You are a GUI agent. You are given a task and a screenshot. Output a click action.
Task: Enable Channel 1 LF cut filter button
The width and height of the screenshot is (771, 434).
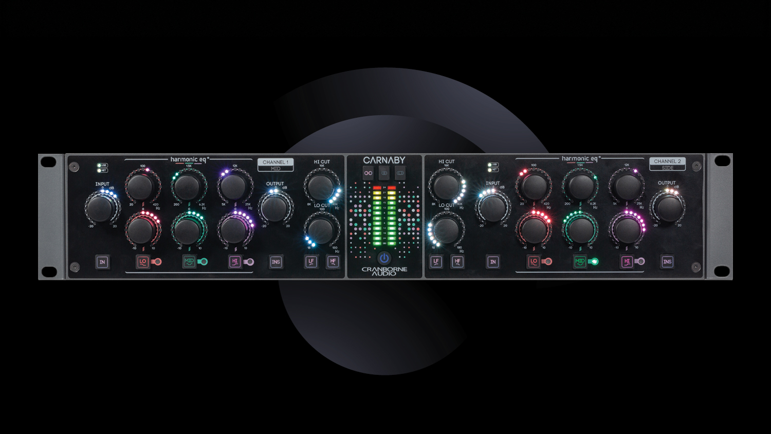[x=311, y=262]
